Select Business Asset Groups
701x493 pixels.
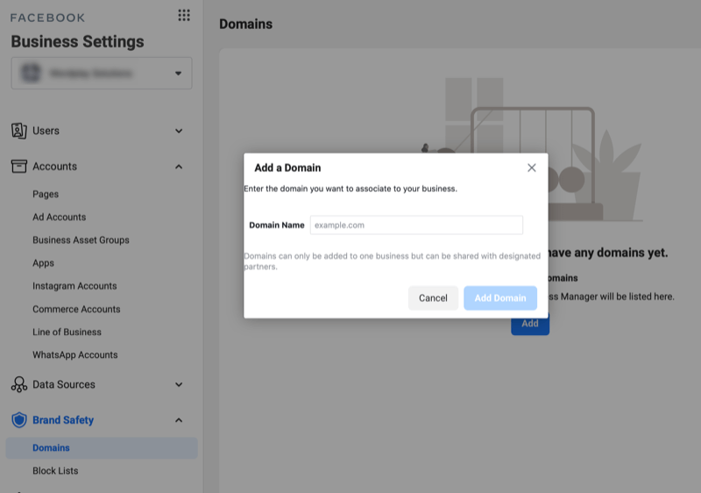[81, 239]
